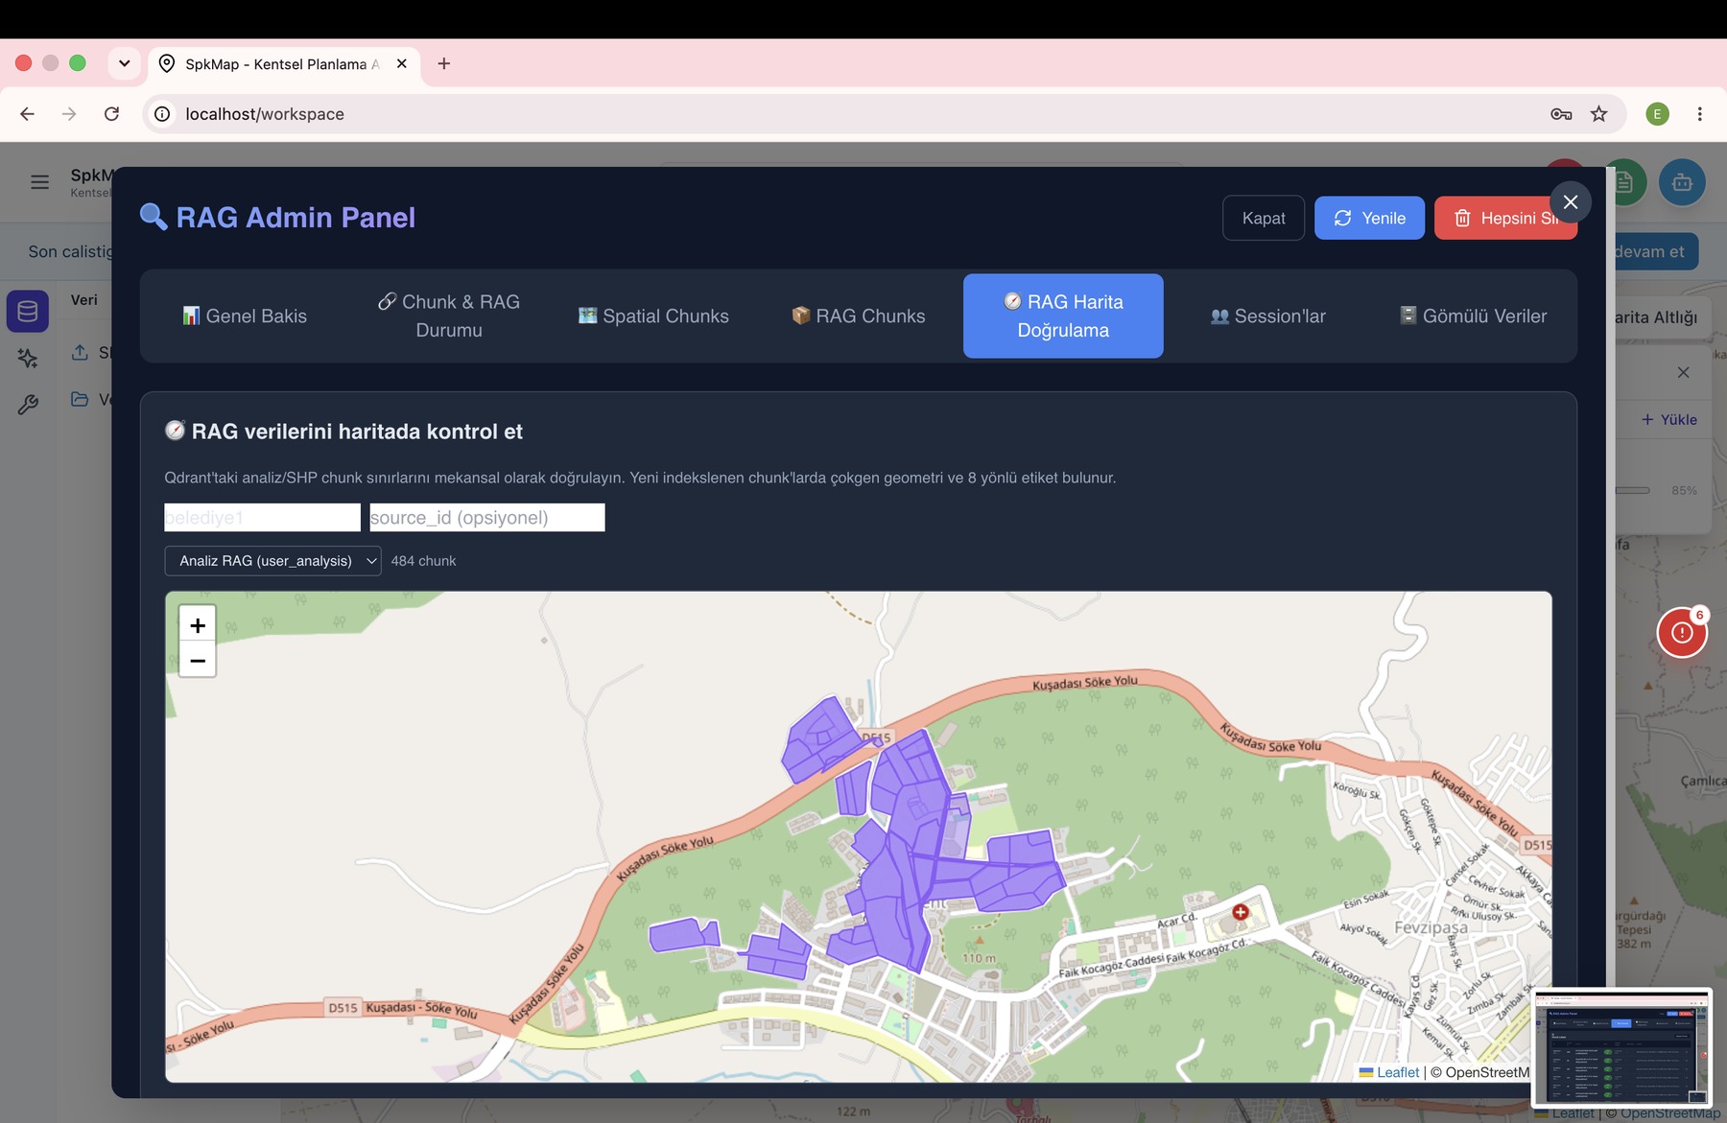
Task: Click the 'Veri' label in sidebar
Action: click(84, 300)
